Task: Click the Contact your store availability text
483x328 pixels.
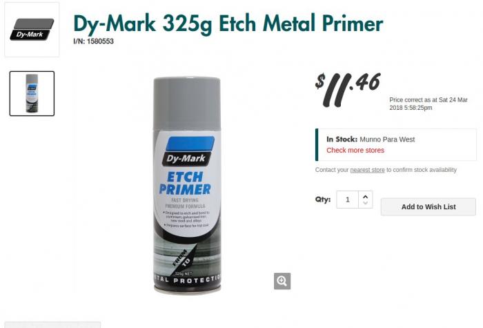Action: point(386,170)
